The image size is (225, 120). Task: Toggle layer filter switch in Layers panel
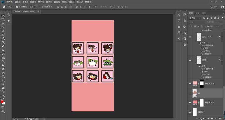click(x=222, y=18)
